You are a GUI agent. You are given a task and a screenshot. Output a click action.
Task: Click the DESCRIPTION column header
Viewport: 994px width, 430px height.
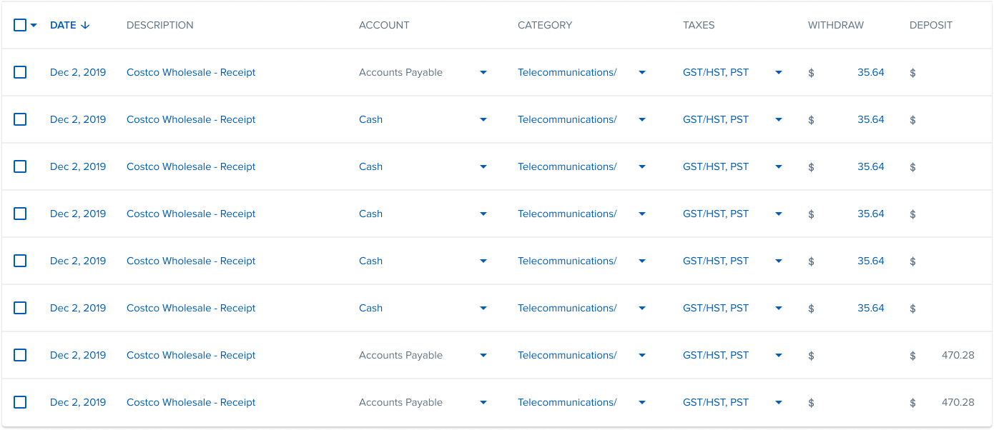click(159, 25)
